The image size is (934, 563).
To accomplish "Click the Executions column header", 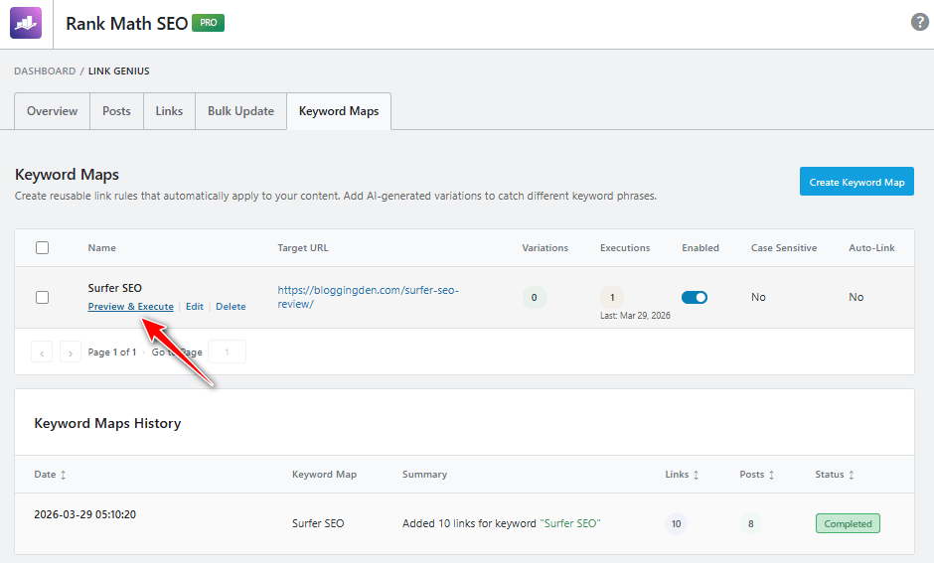I will 625,247.
